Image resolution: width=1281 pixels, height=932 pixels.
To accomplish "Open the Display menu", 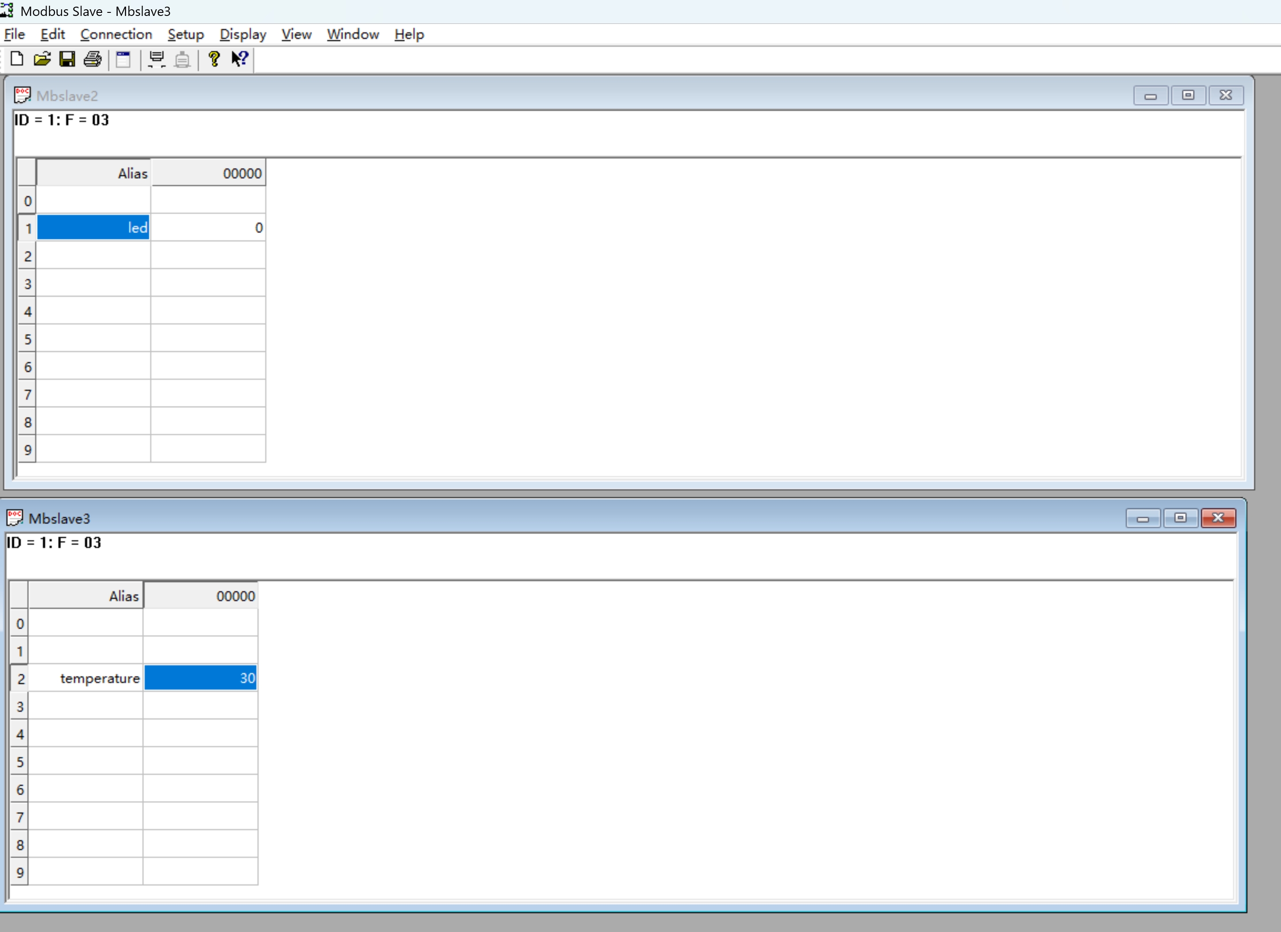I will (243, 35).
